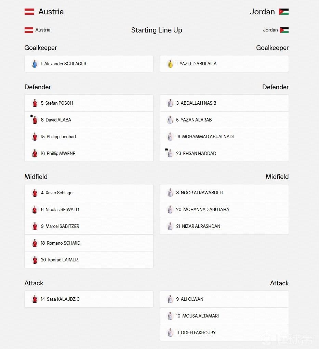This screenshot has width=319, height=349.
Task: Click David Alaba's captain jersey icon
Action: pyautogui.click(x=35, y=120)
